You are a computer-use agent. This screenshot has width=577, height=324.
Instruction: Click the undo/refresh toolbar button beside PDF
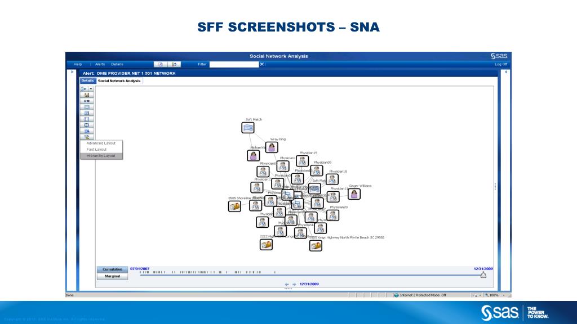[174, 64]
